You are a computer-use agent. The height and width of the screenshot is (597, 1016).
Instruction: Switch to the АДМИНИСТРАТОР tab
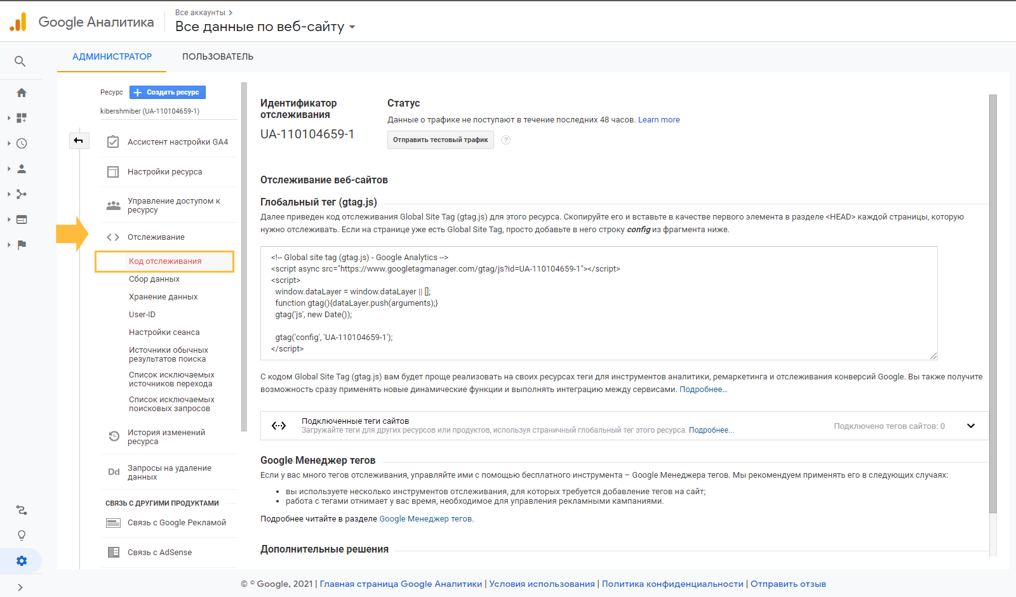click(112, 56)
